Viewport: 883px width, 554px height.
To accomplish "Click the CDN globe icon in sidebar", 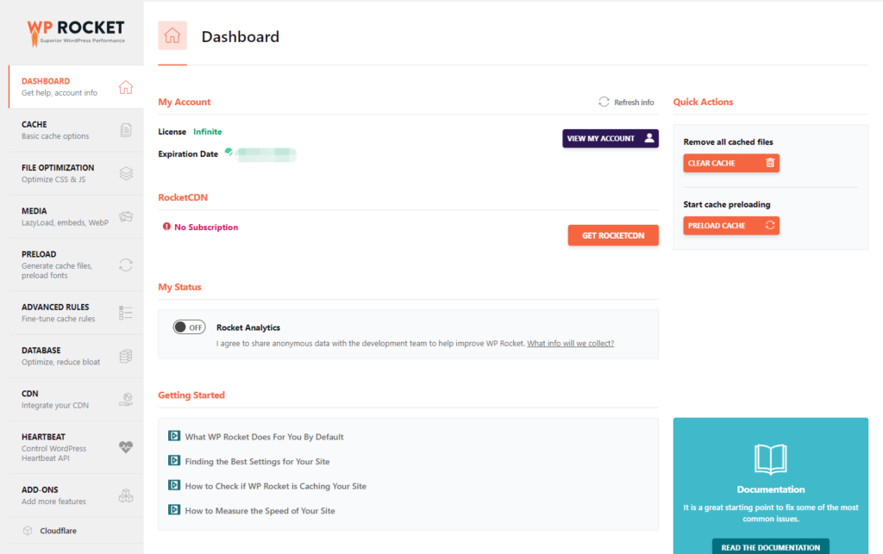I will [126, 399].
